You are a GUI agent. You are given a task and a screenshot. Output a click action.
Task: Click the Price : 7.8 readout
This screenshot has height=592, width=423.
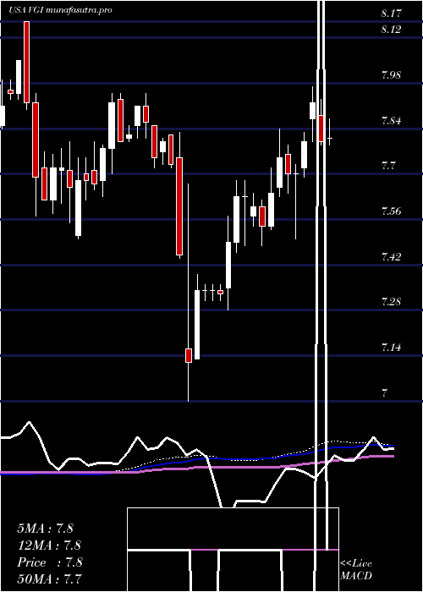coord(49,562)
